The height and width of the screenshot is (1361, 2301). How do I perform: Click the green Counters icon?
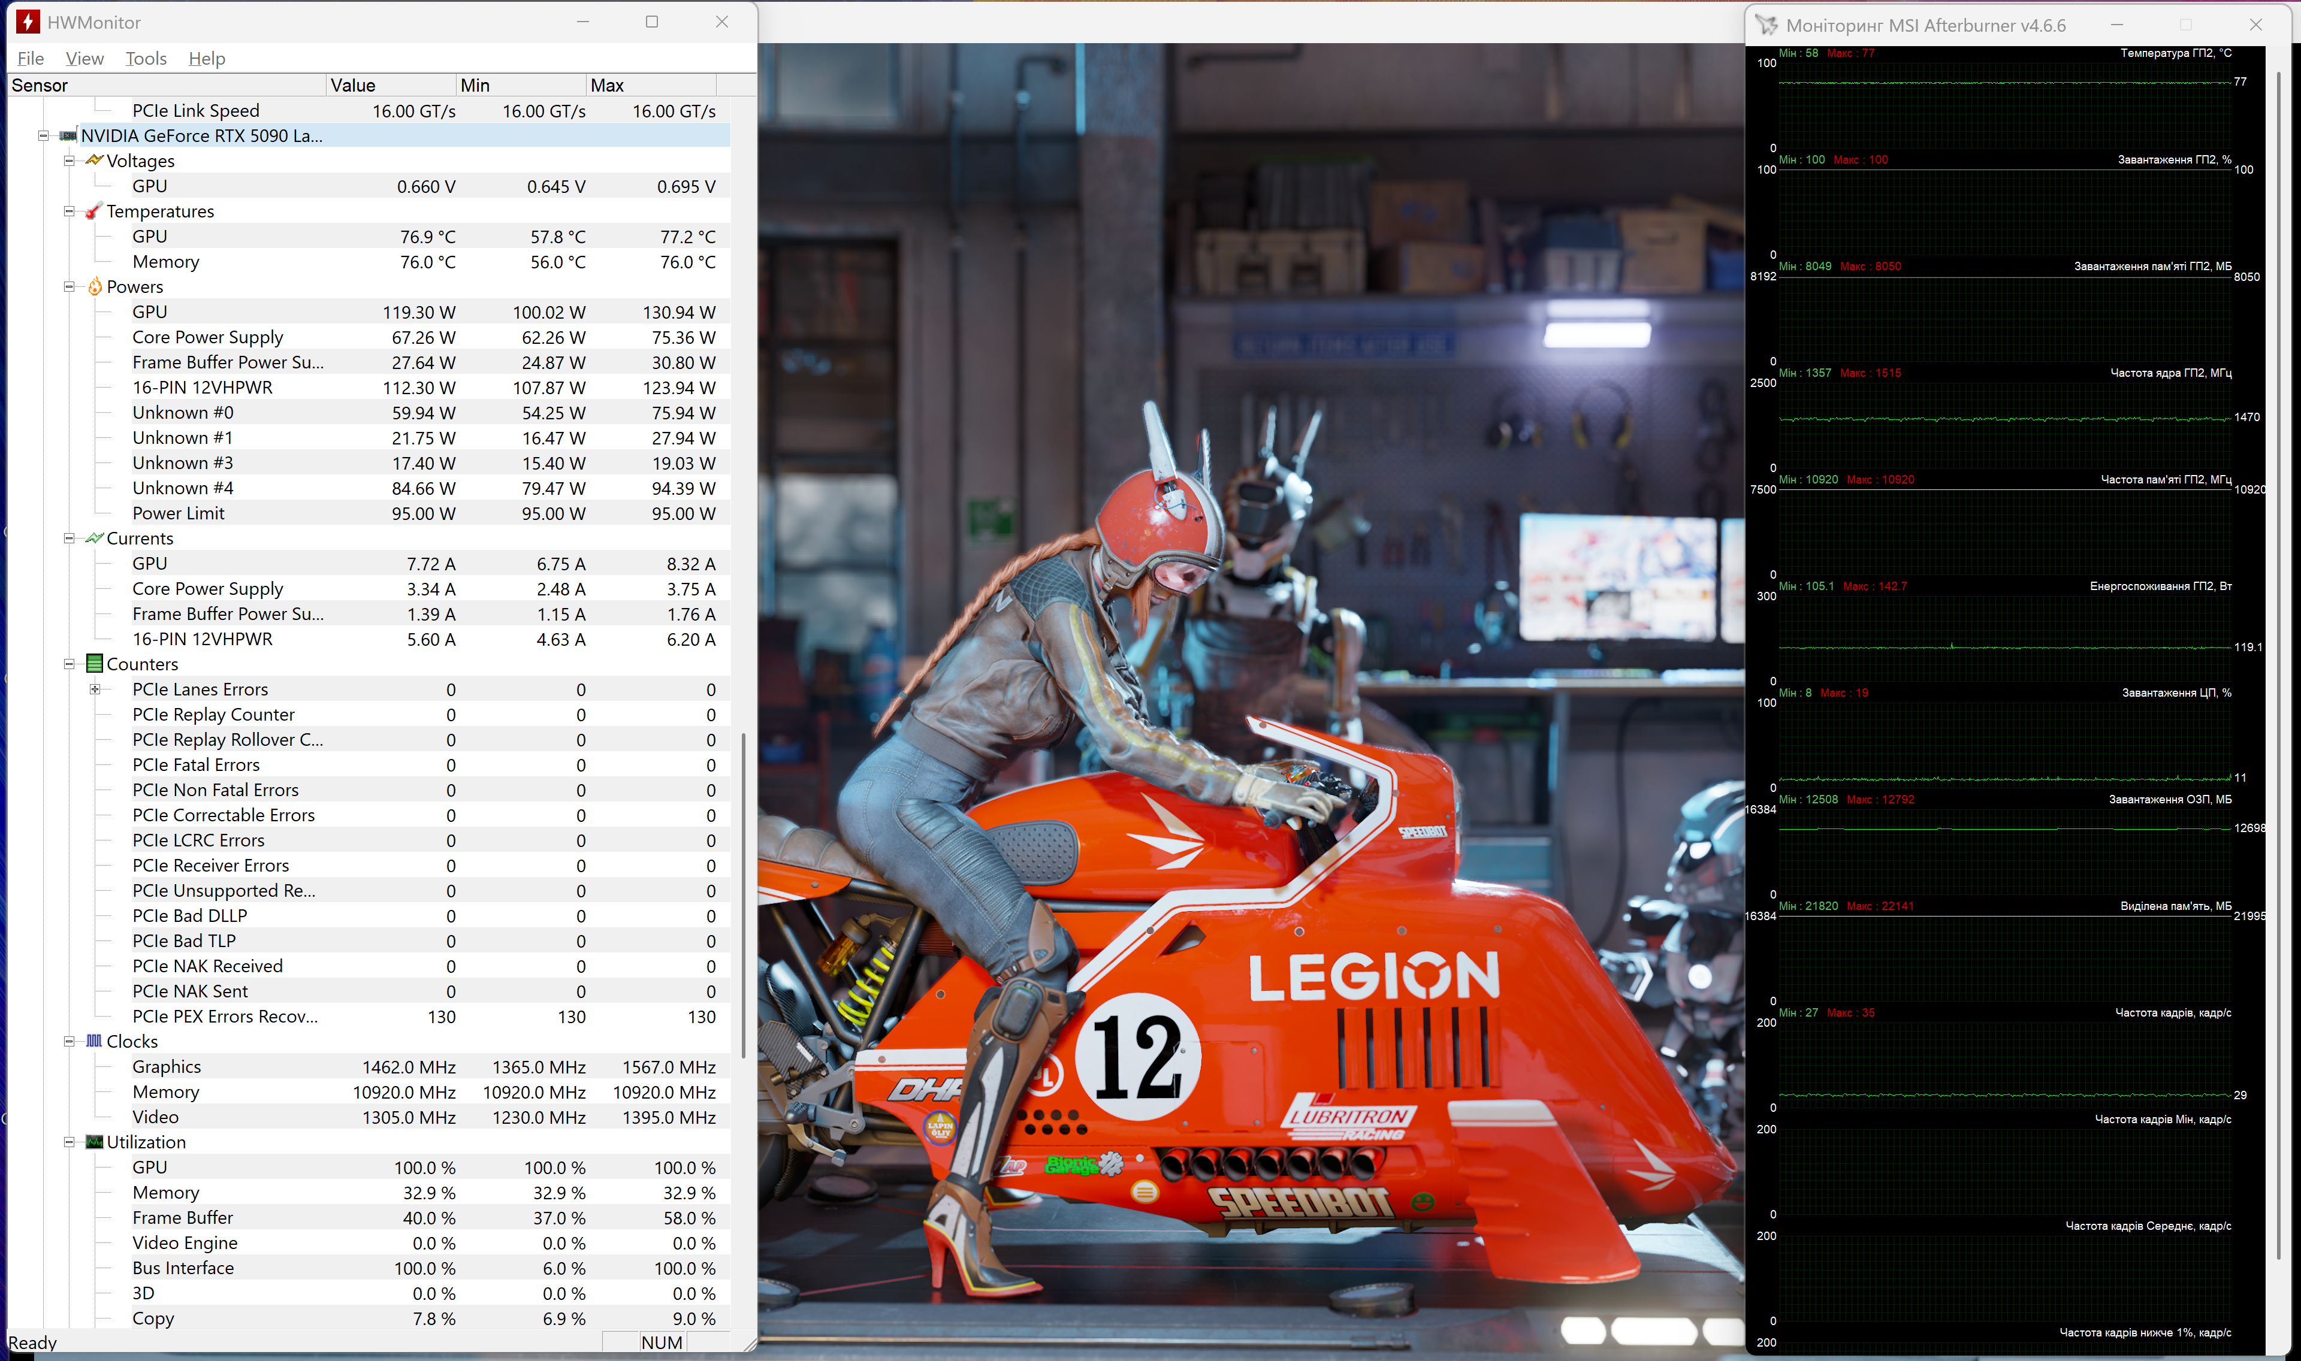tap(93, 664)
